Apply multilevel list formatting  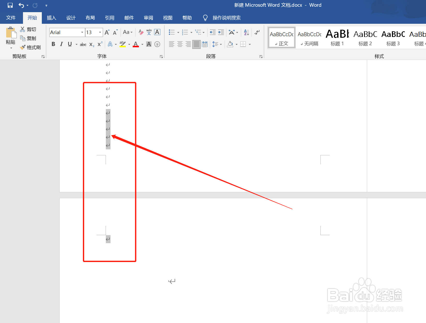(x=198, y=32)
